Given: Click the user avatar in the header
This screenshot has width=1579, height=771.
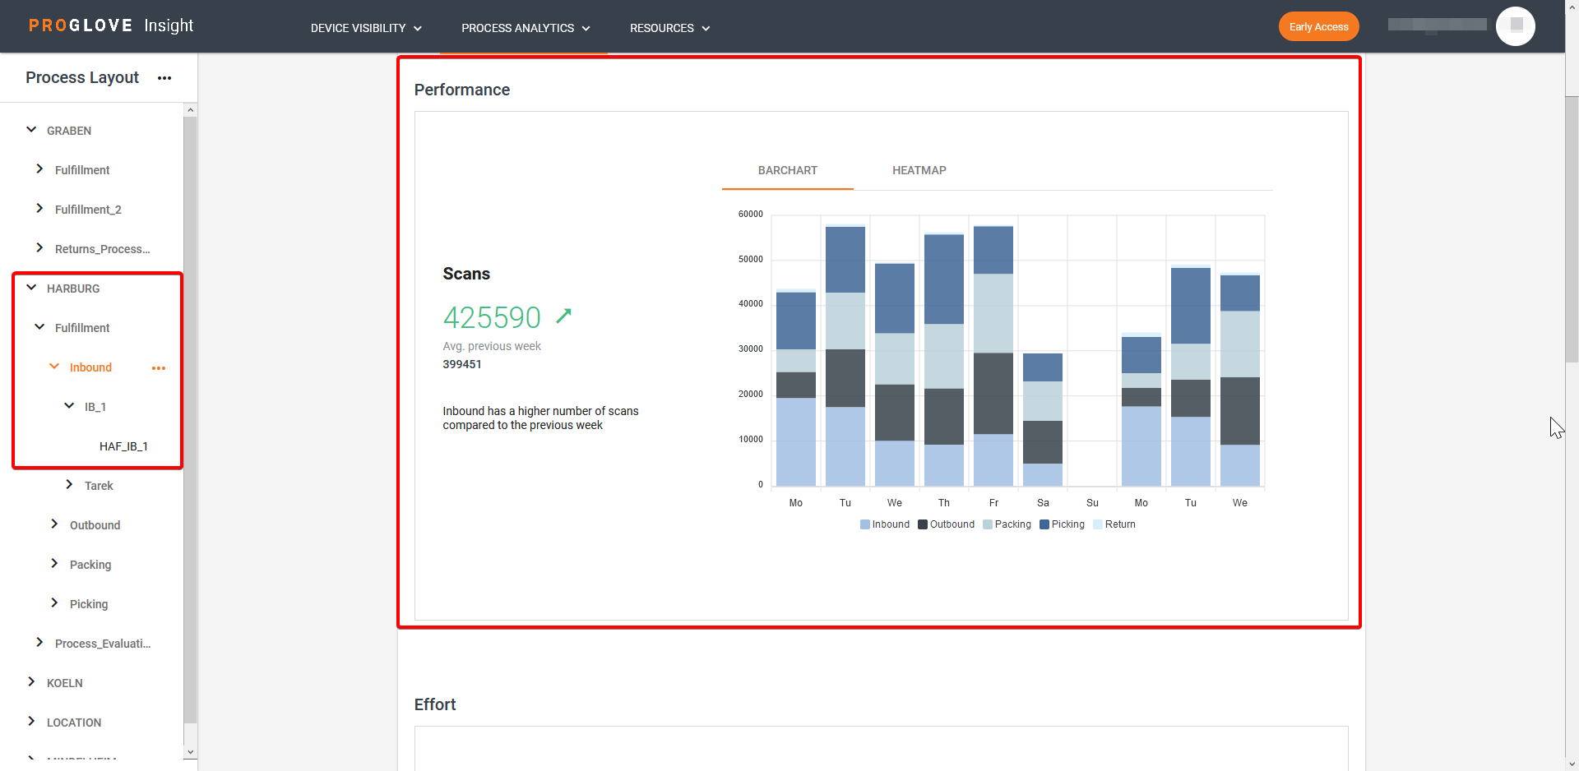Looking at the screenshot, I should point(1515,26).
